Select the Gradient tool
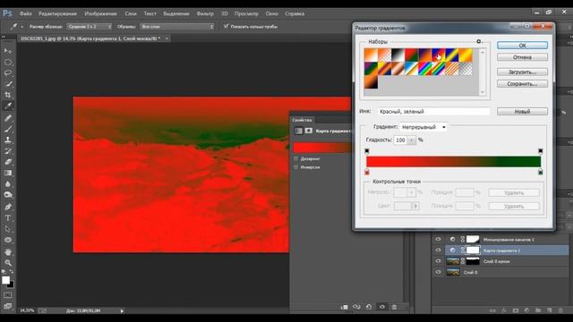 (8, 173)
